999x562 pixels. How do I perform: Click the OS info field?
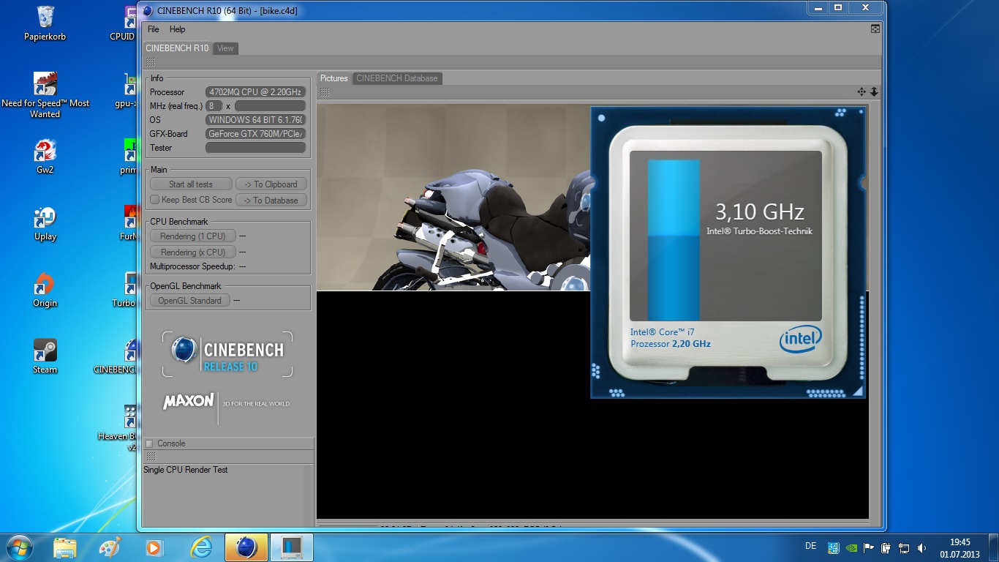click(255, 120)
